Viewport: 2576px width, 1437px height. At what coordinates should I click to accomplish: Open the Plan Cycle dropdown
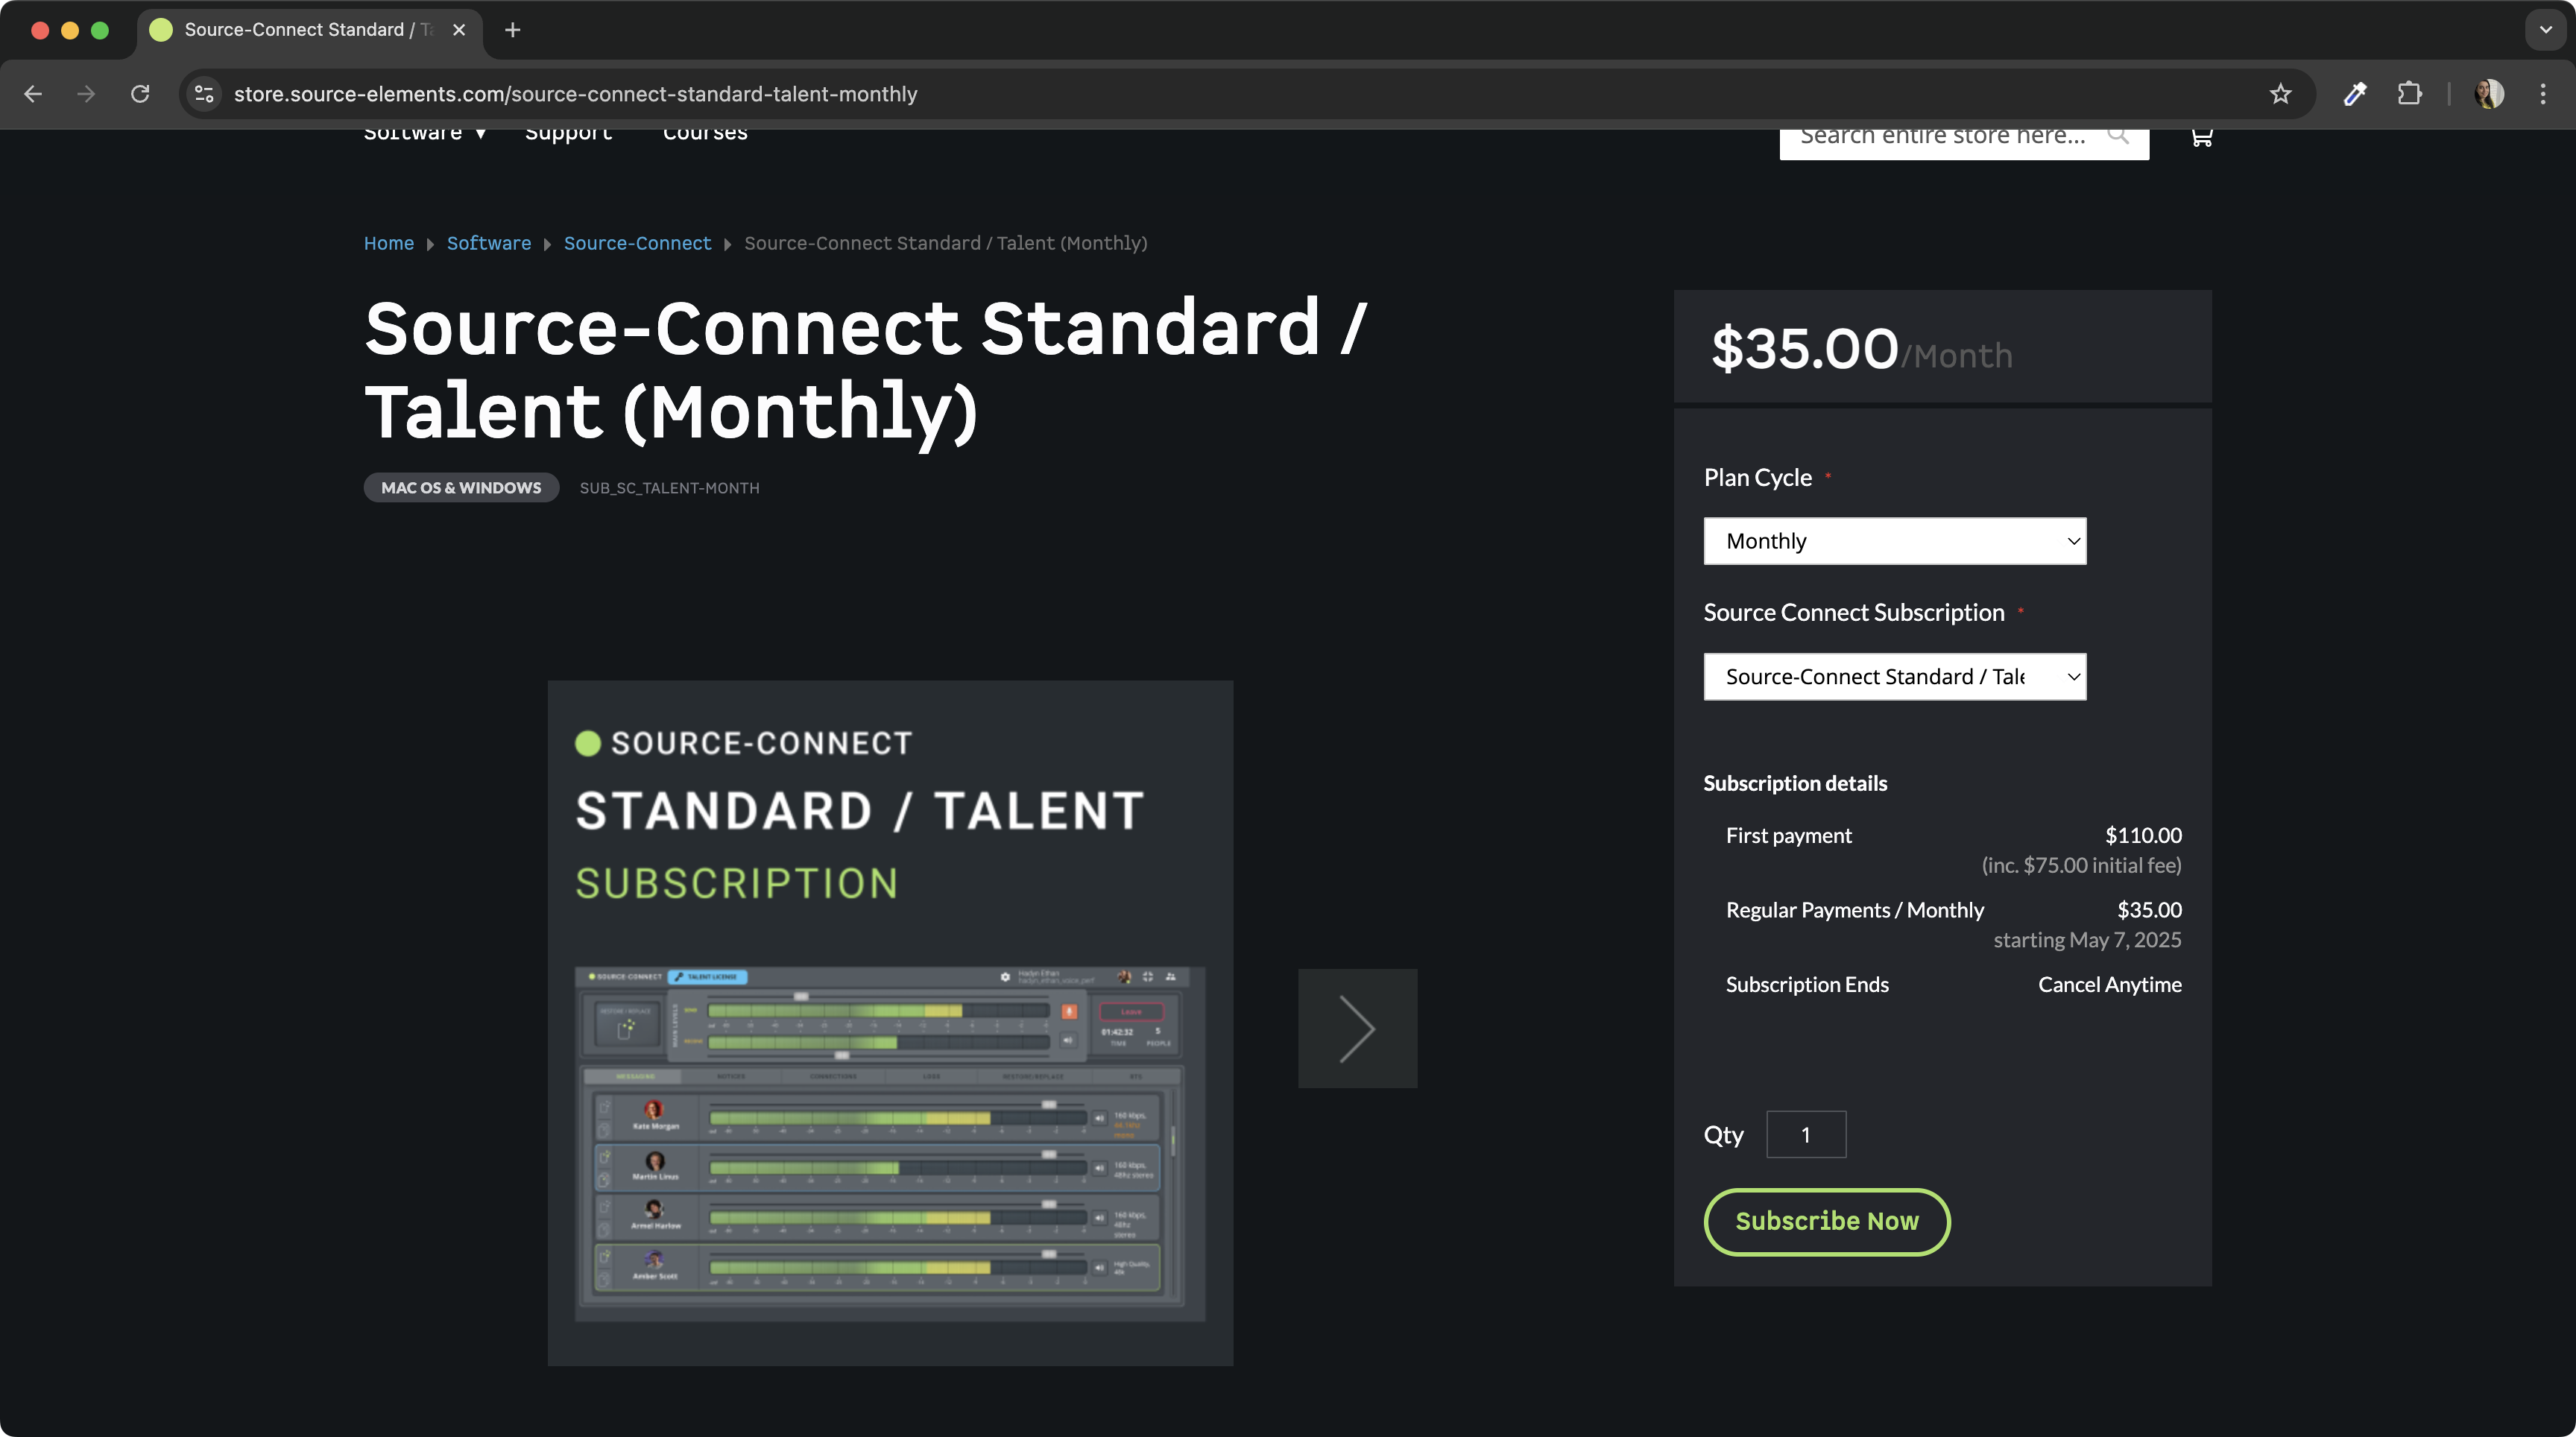coord(1894,541)
